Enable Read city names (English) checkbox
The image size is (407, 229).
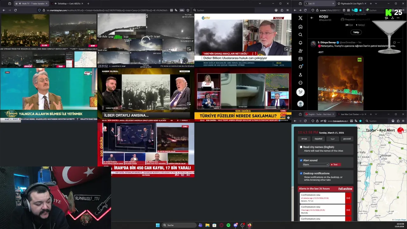tap(301, 147)
